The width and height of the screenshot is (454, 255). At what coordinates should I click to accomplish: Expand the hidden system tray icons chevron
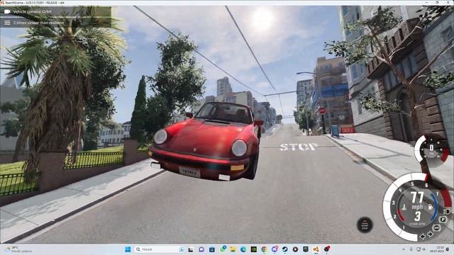pos(404,249)
